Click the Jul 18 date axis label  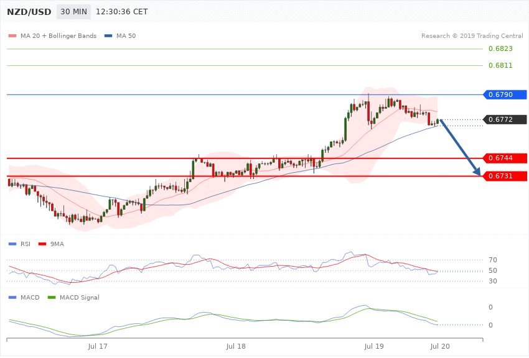pyautogui.click(x=236, y=346)
